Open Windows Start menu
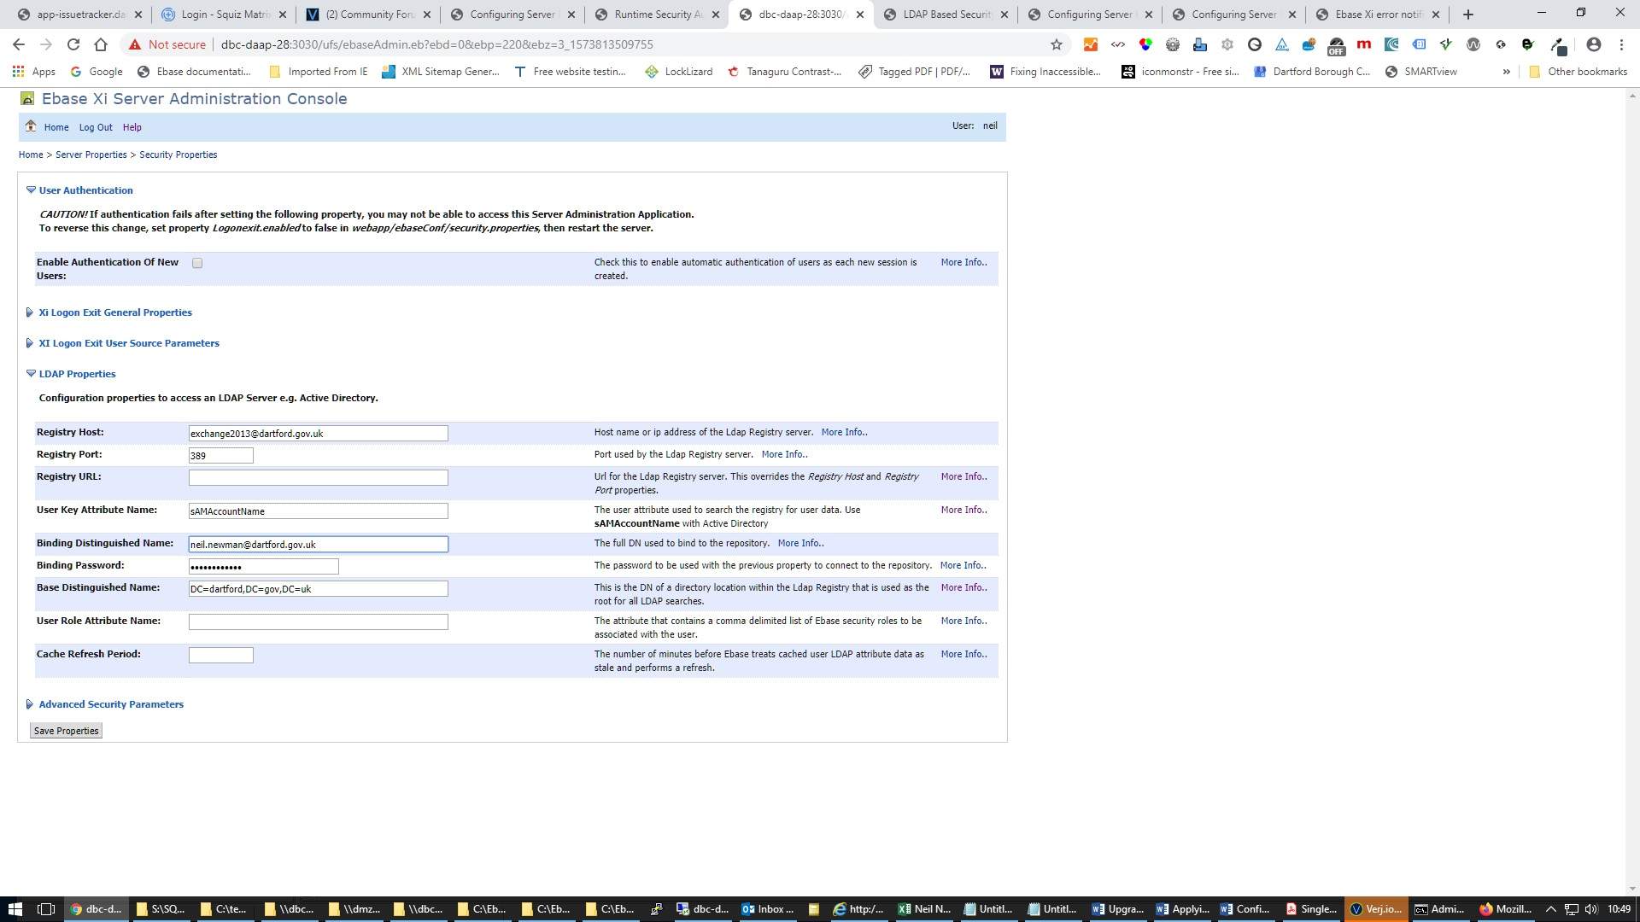The height and width of the screenshot is (922, 1640). pos(14,909)
